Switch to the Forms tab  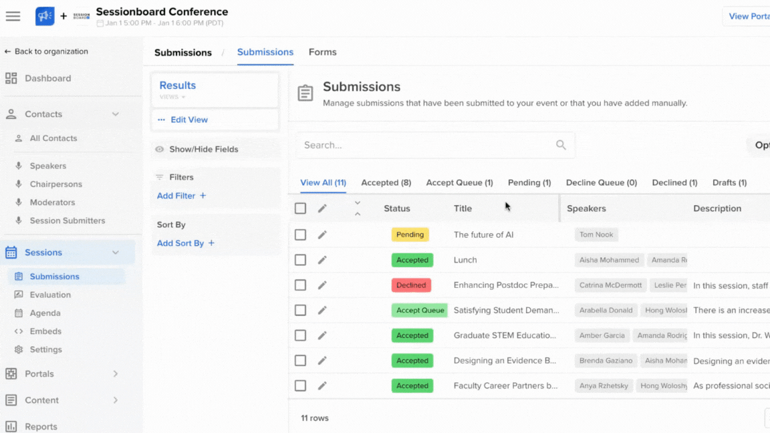click(x=322, y=52)
